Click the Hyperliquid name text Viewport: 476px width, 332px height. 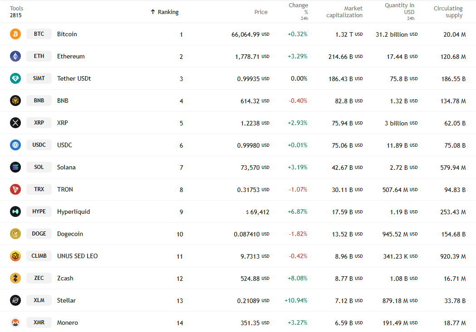[74, 212]
